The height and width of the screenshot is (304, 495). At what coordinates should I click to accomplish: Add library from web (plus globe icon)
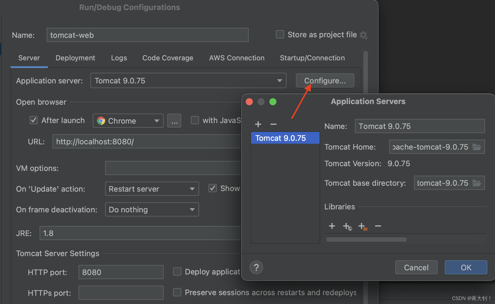coord(347,227)
